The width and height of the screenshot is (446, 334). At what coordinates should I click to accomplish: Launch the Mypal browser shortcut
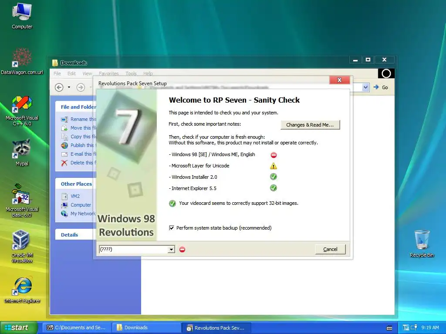[x=22, y=153]
